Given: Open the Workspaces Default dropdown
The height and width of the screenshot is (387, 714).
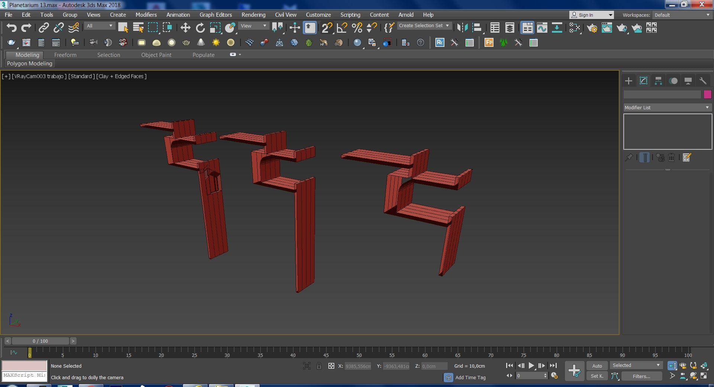Looking at the screenshot, I should click(682, 15).
